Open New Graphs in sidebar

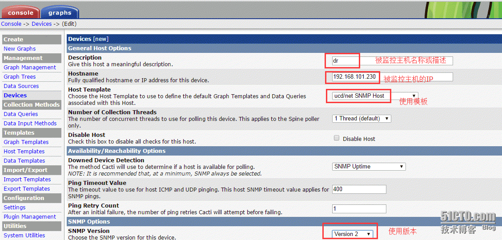point(20,48)
